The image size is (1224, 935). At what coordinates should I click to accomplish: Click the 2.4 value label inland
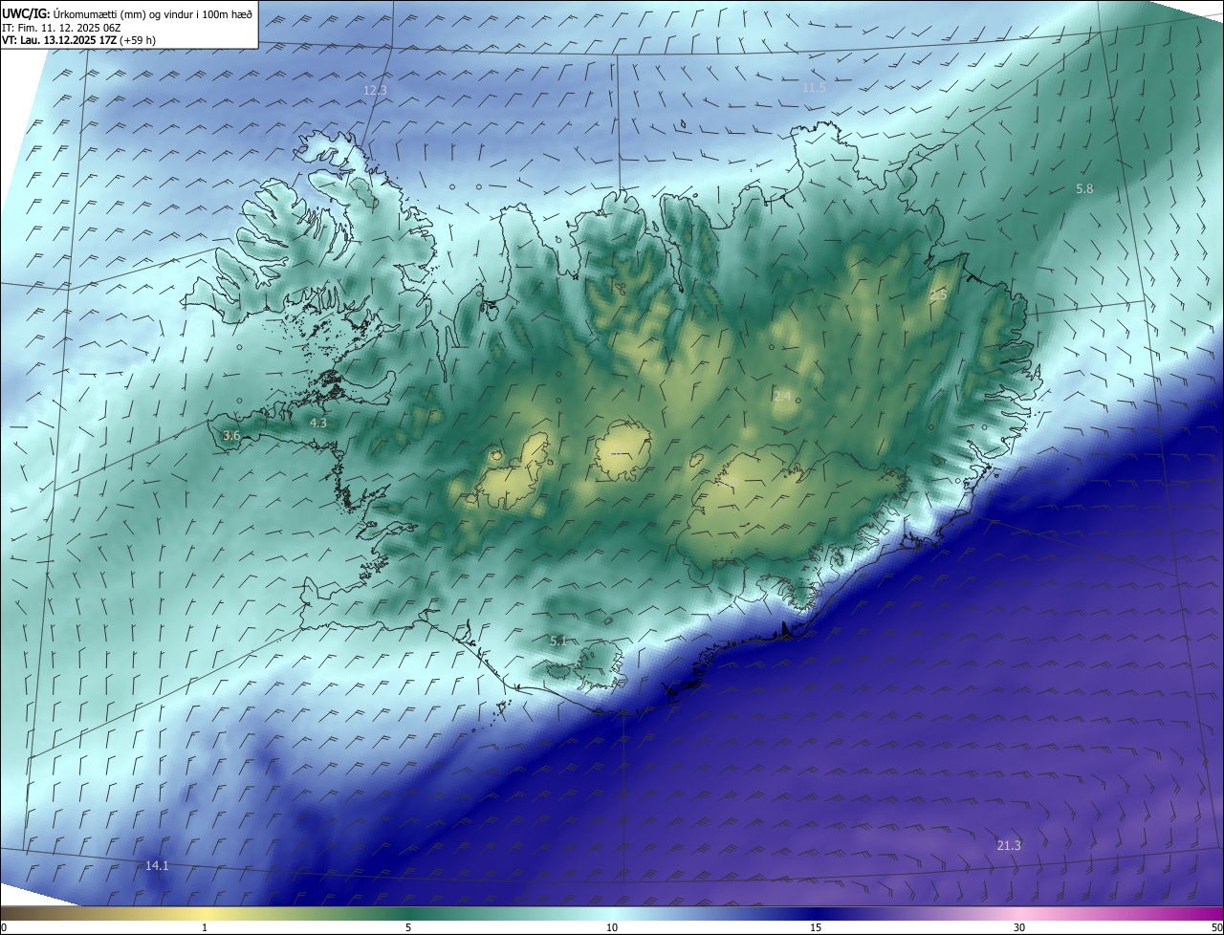pyautogui.click(x=782, y=396)
